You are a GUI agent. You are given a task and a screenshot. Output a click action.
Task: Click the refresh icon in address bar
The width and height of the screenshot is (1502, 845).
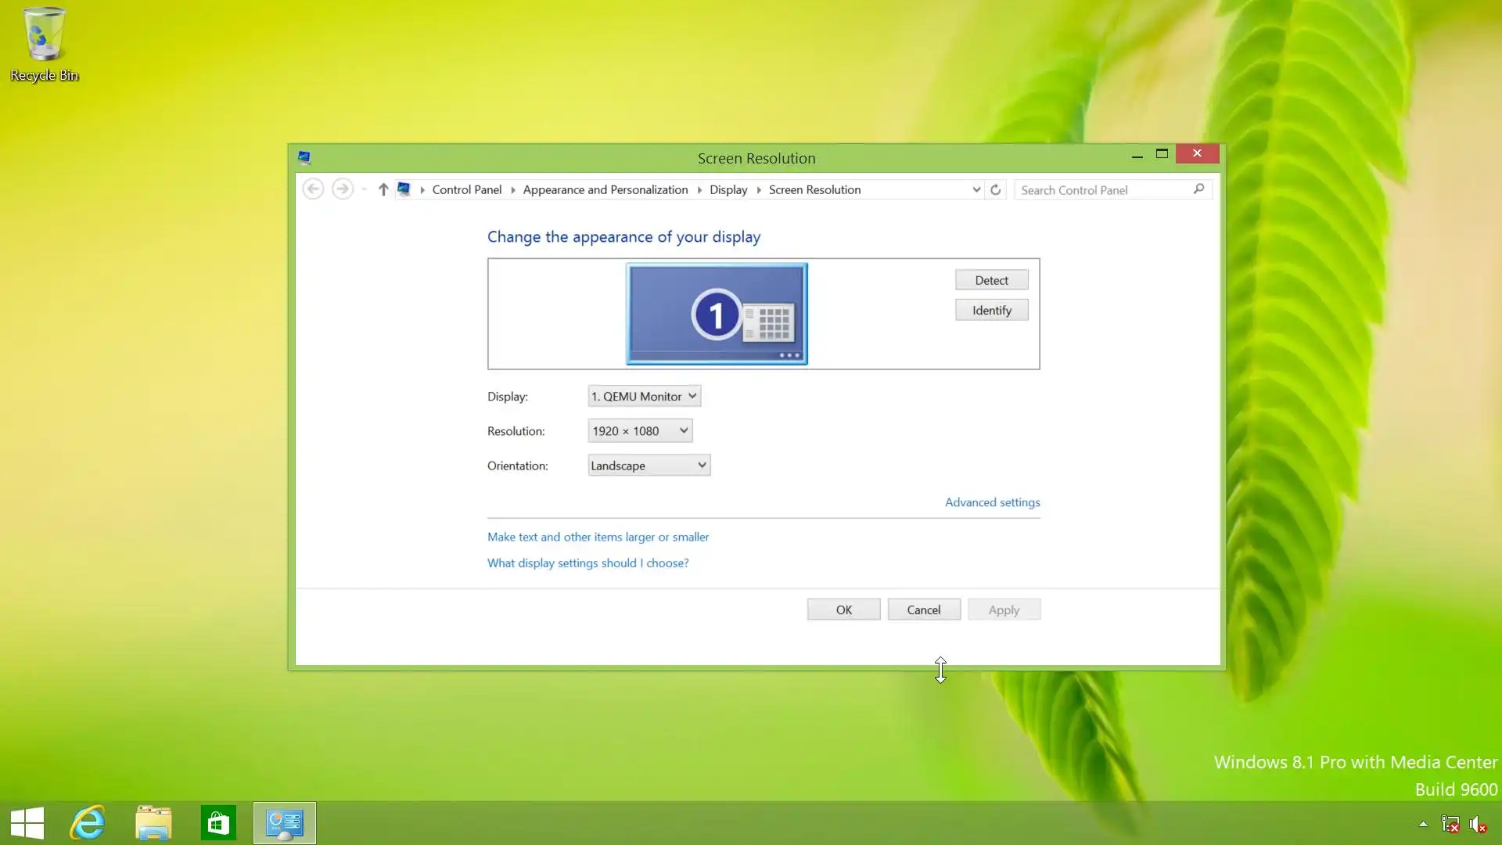tap(995, 190)
